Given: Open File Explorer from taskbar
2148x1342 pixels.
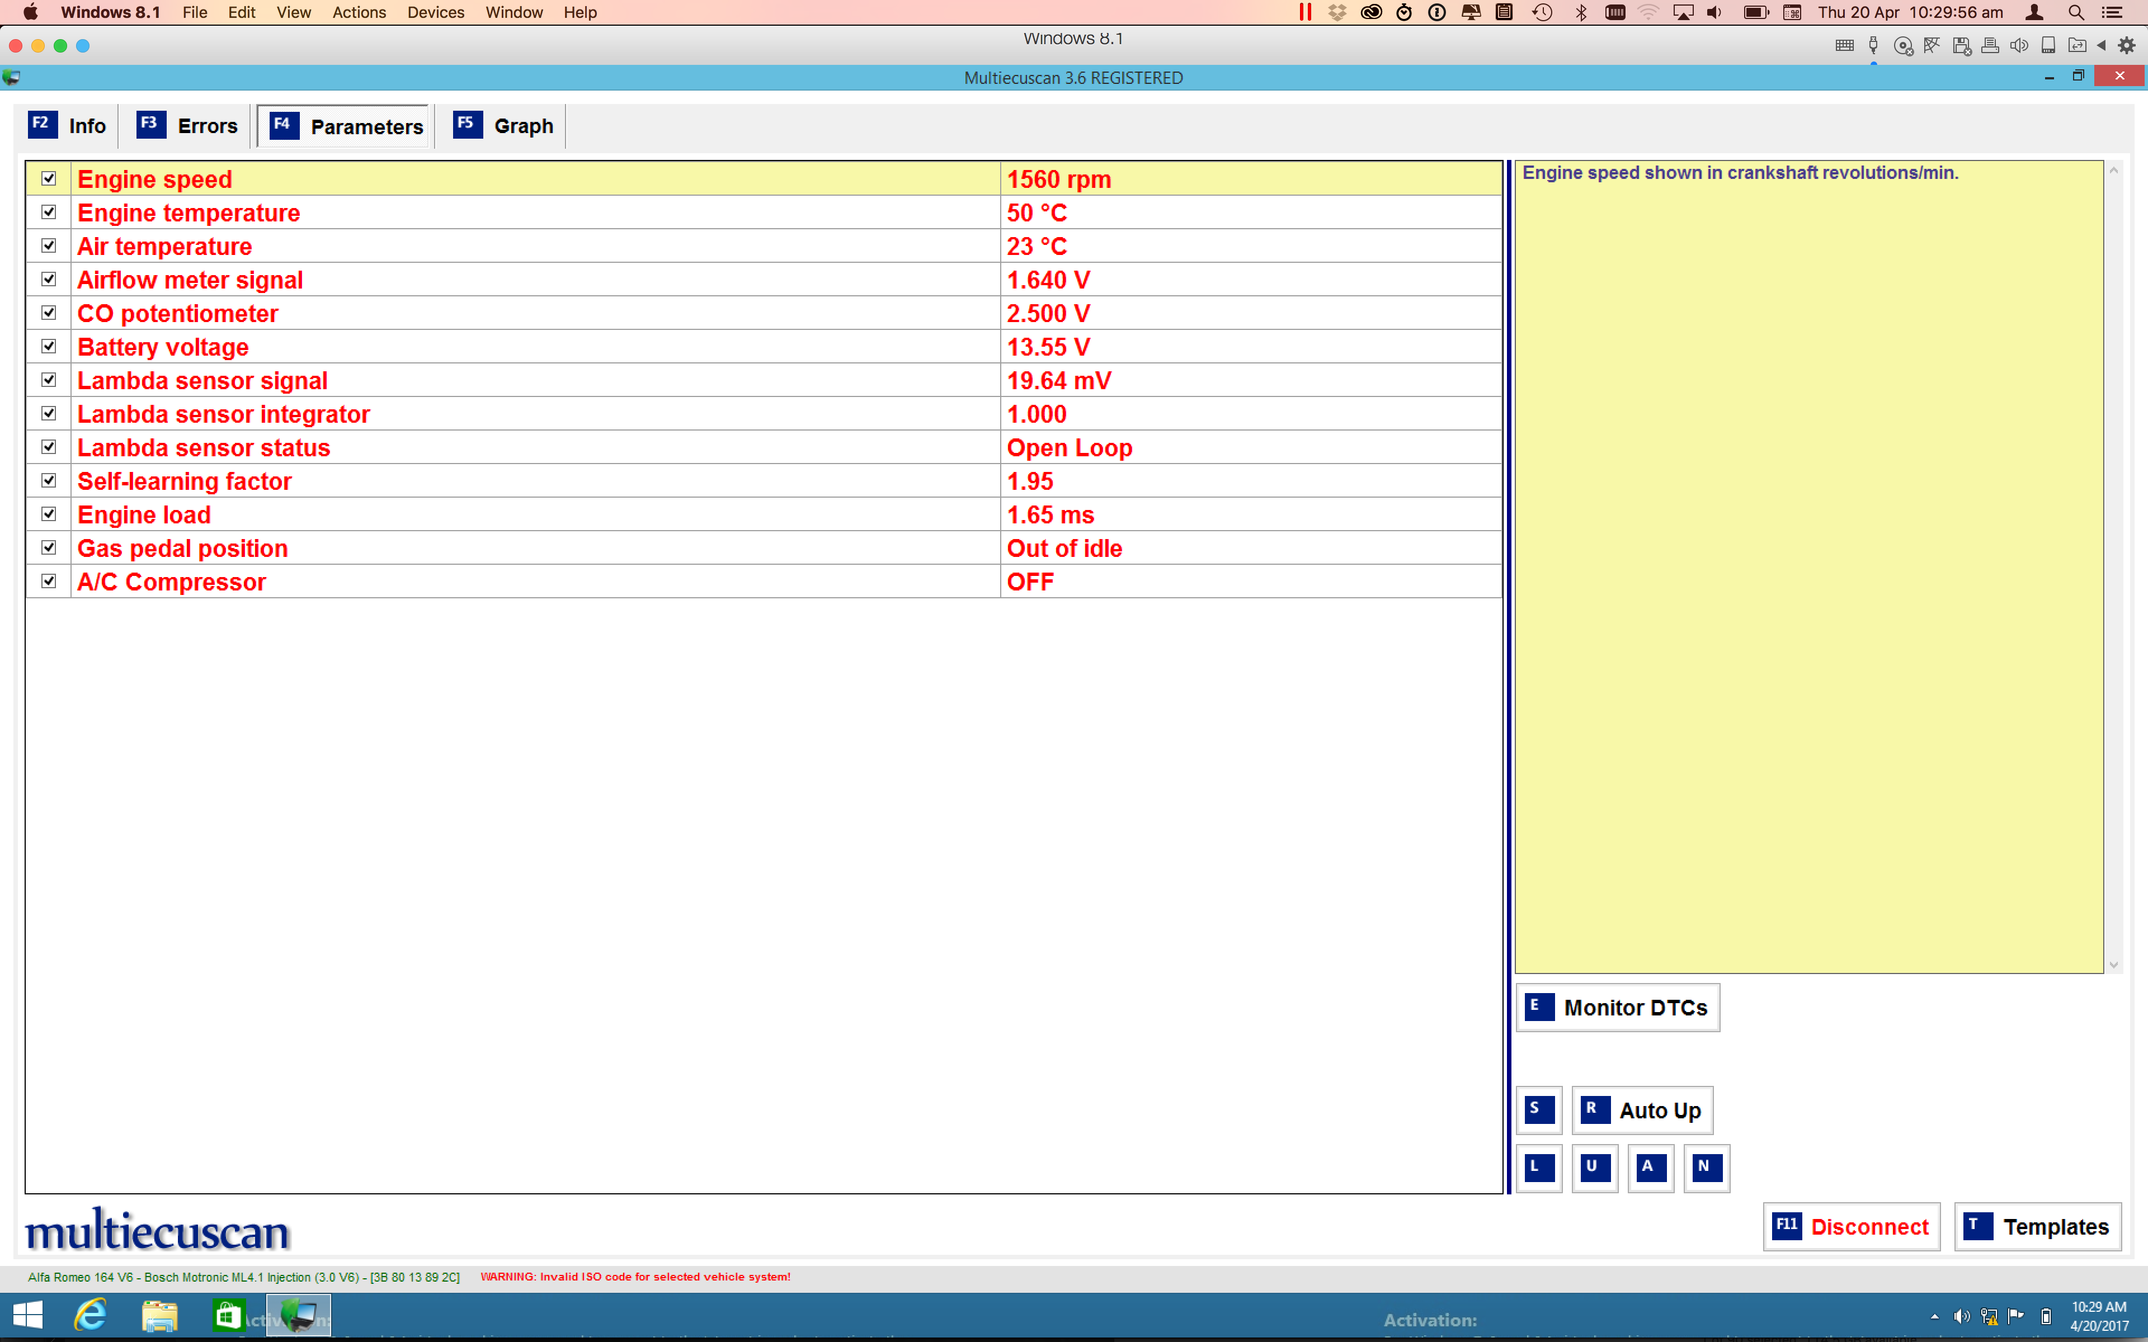Looking at the screenshot, I should click(160, 1315).
